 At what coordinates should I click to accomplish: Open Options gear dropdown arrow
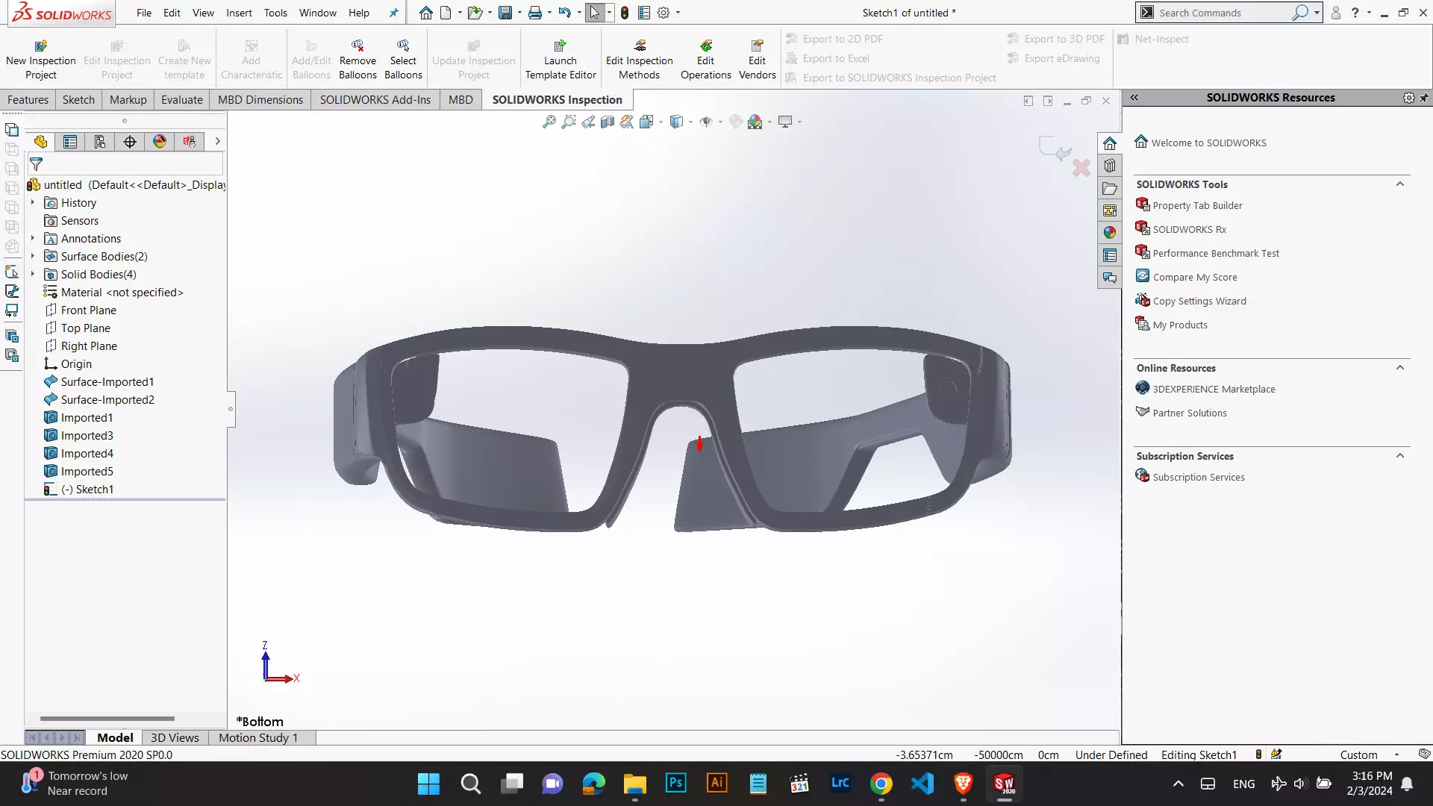[x=678, y=13]
